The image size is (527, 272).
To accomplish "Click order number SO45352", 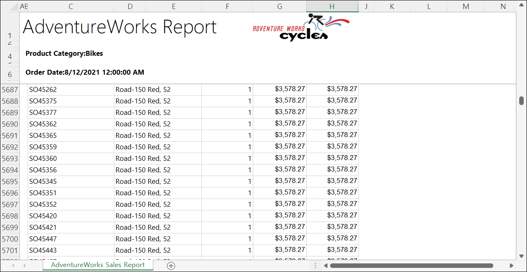I will pyautogui.click(x=71, y=204).
